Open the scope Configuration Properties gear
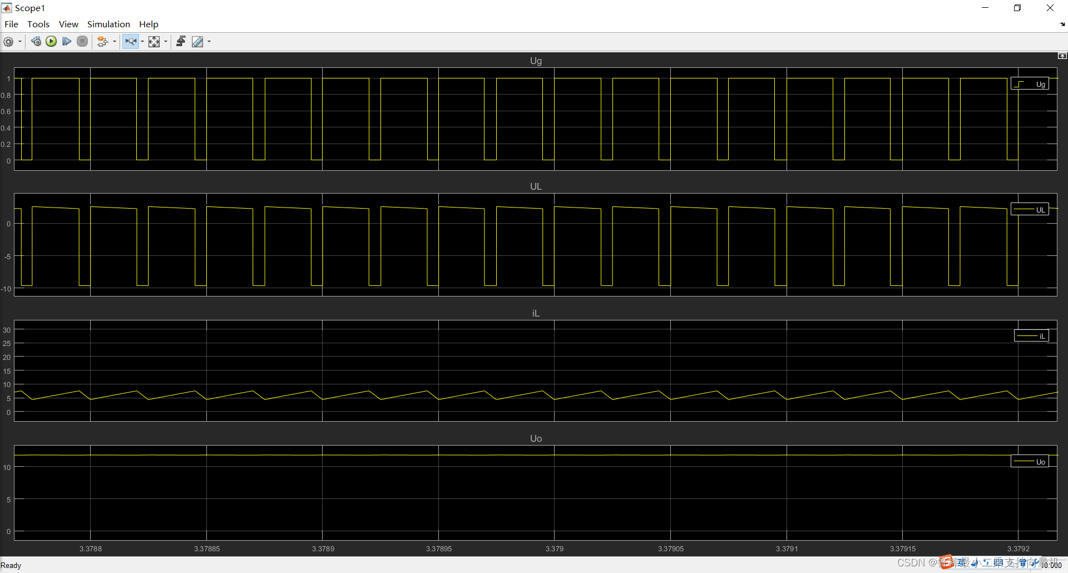 tap(8, 42)
